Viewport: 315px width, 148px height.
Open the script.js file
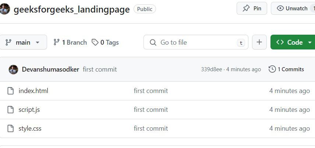29,110
